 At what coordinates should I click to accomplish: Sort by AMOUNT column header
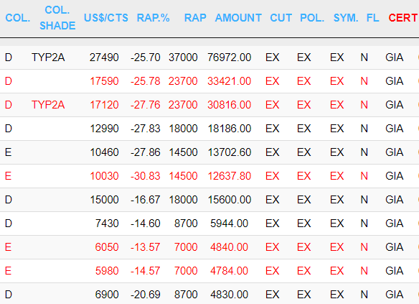(x=238, y=18)
